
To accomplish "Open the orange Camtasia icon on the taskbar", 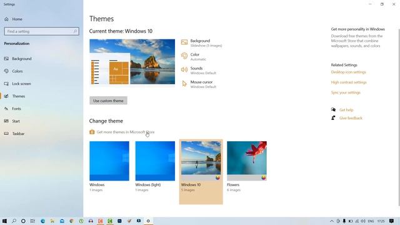I will pos(100,221).
